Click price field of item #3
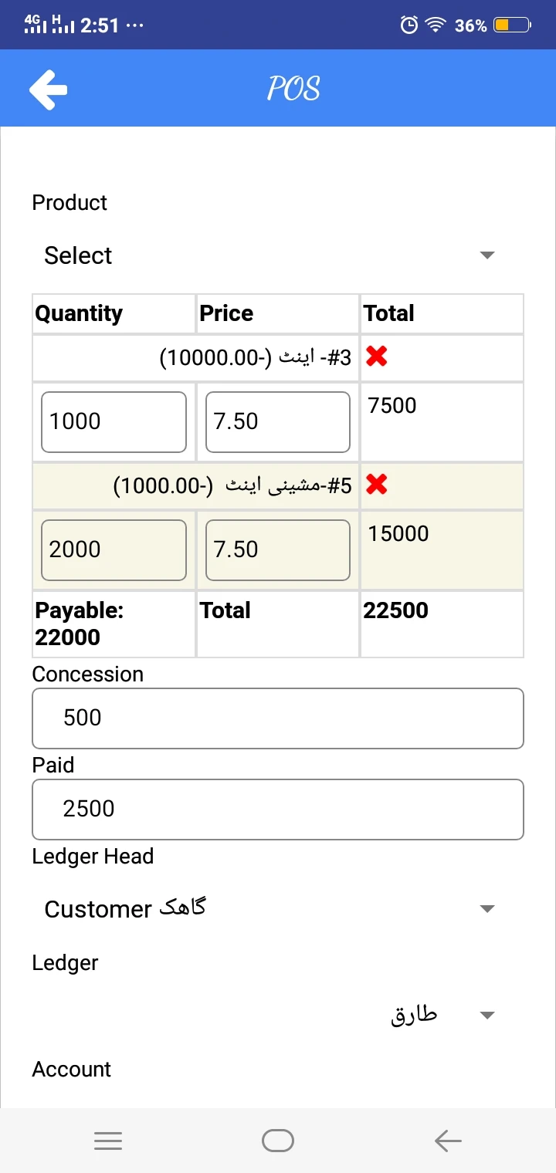Screen dimensions: 556x1173 [x=277, y=421]
